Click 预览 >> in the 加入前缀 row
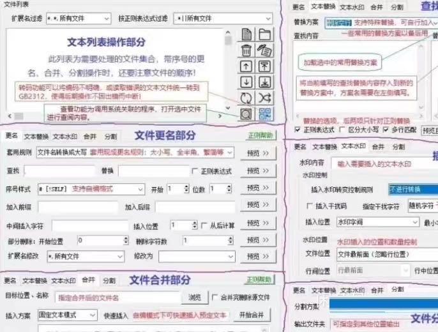 pos(258,205)
